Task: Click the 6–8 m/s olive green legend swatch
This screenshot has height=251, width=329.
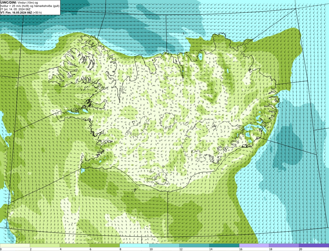Action: pyautogui.click(x=105, y=245)
